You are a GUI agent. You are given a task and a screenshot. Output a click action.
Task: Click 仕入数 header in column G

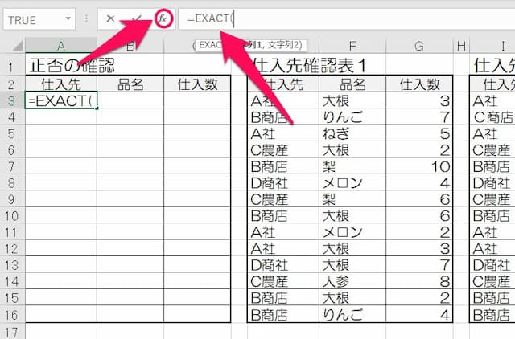point(419,84)
